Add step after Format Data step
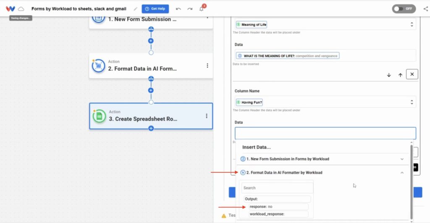430x223 pixels. coord(151,90)
